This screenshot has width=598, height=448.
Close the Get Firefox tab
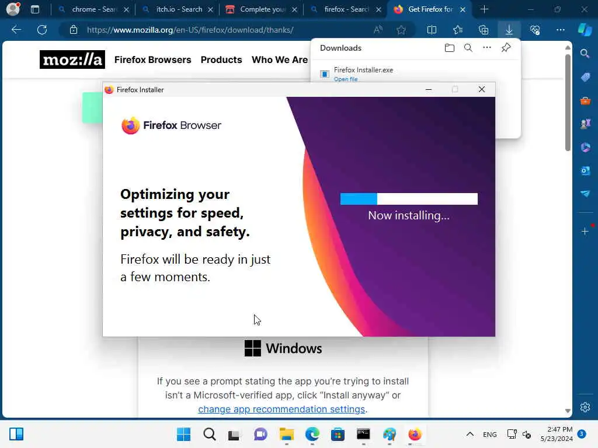[x=463, y=9]
